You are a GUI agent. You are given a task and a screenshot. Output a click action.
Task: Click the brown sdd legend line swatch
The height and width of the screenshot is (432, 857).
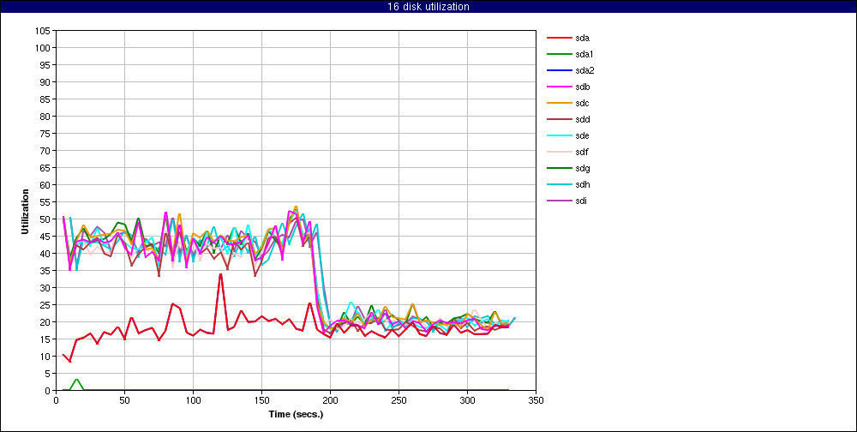(x=559, y=119)
